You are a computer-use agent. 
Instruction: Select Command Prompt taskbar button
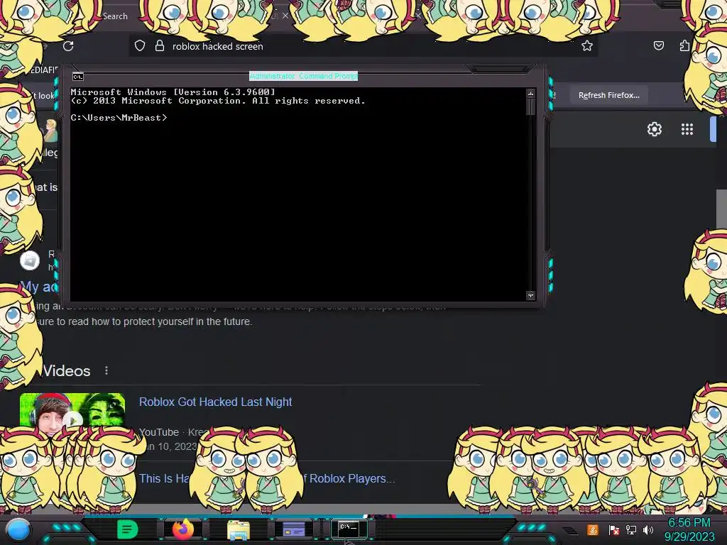point(349,529)
